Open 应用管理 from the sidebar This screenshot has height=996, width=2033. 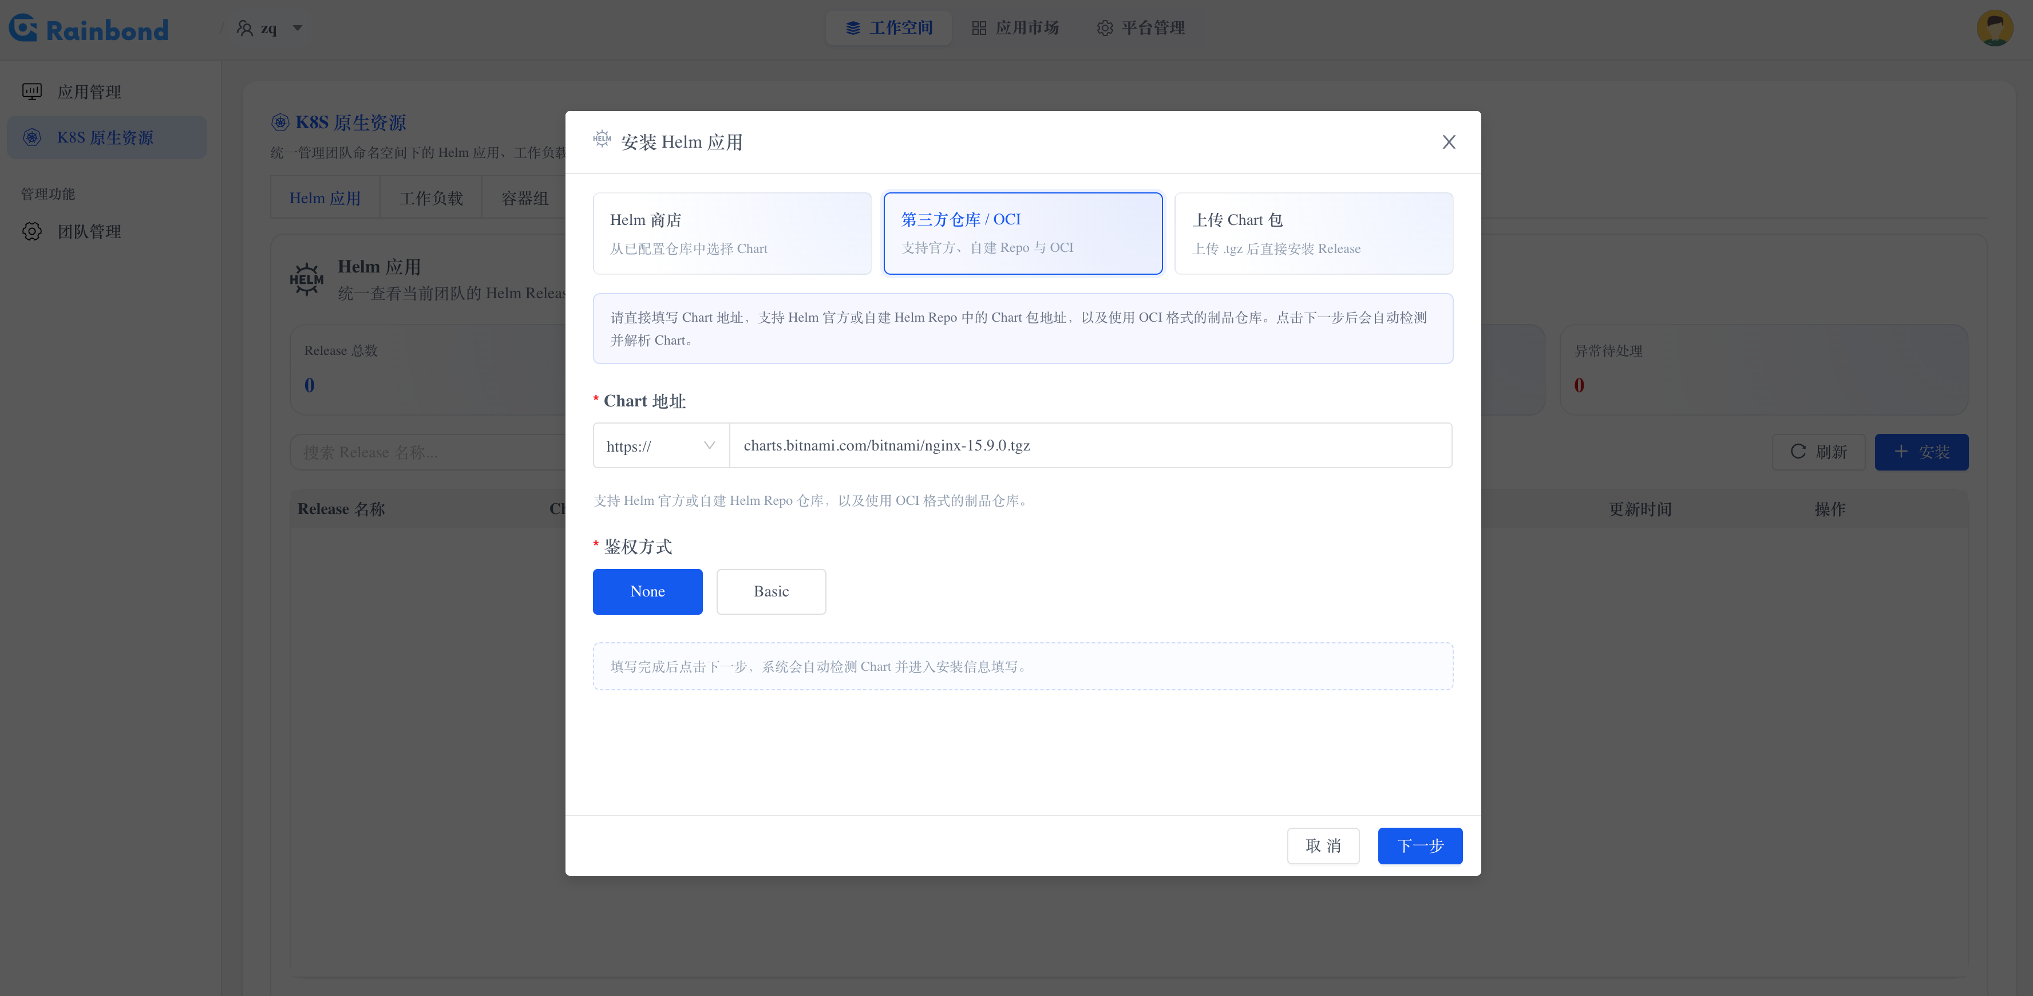pos(88,92)
